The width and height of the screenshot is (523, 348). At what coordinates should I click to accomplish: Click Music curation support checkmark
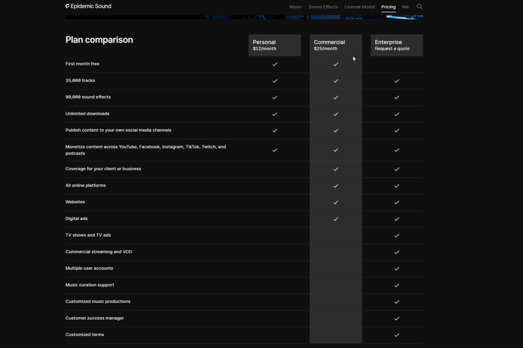pos(397,285)
